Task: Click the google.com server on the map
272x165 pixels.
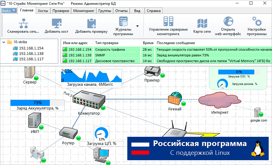Action: coord(258,112)
